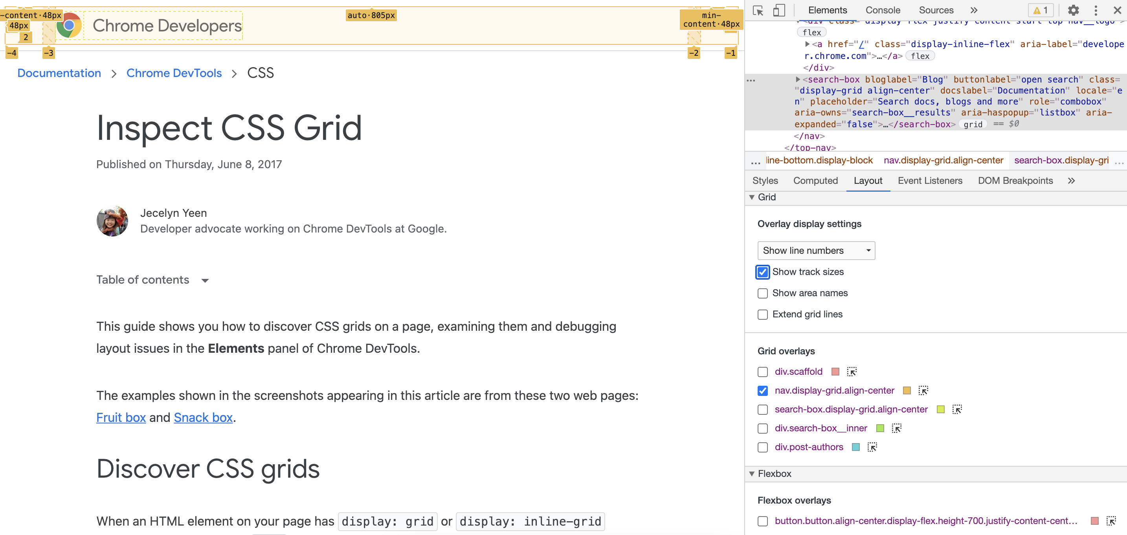
Task: Show div.scaffold element in DOM icon
Action: point(852,371)
